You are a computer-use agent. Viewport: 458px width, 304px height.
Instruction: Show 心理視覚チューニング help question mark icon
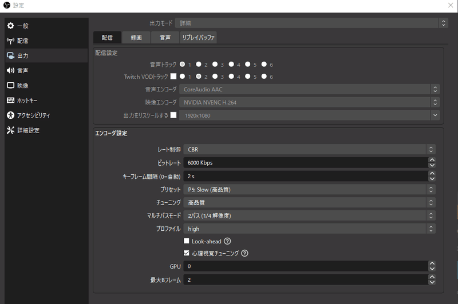(245, 253)
